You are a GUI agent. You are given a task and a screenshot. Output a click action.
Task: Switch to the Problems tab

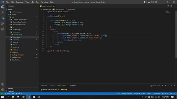click(x=44, y=86)
